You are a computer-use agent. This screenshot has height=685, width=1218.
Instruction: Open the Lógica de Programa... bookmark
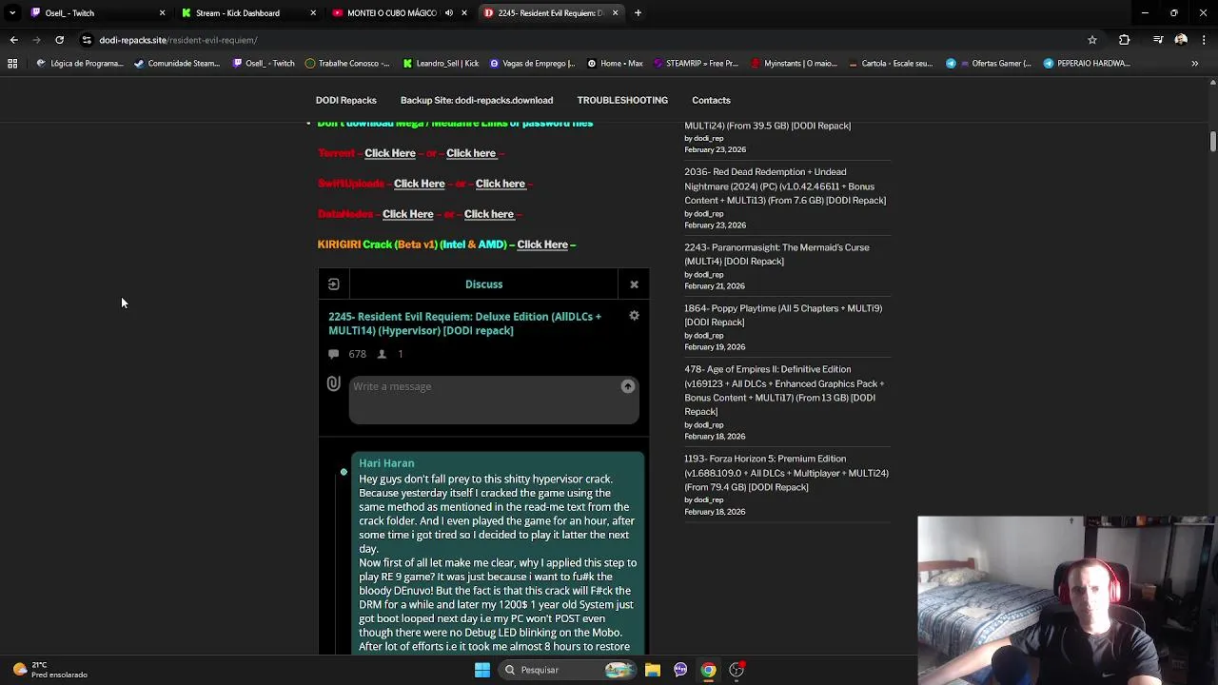point(80,64)
